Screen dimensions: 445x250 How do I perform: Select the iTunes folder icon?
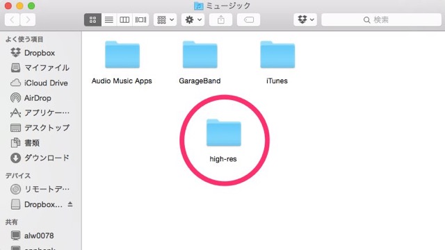(x=277, y=54)
